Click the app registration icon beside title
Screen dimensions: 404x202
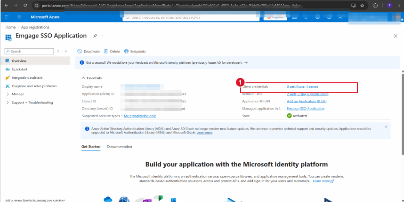coord(8,37)
